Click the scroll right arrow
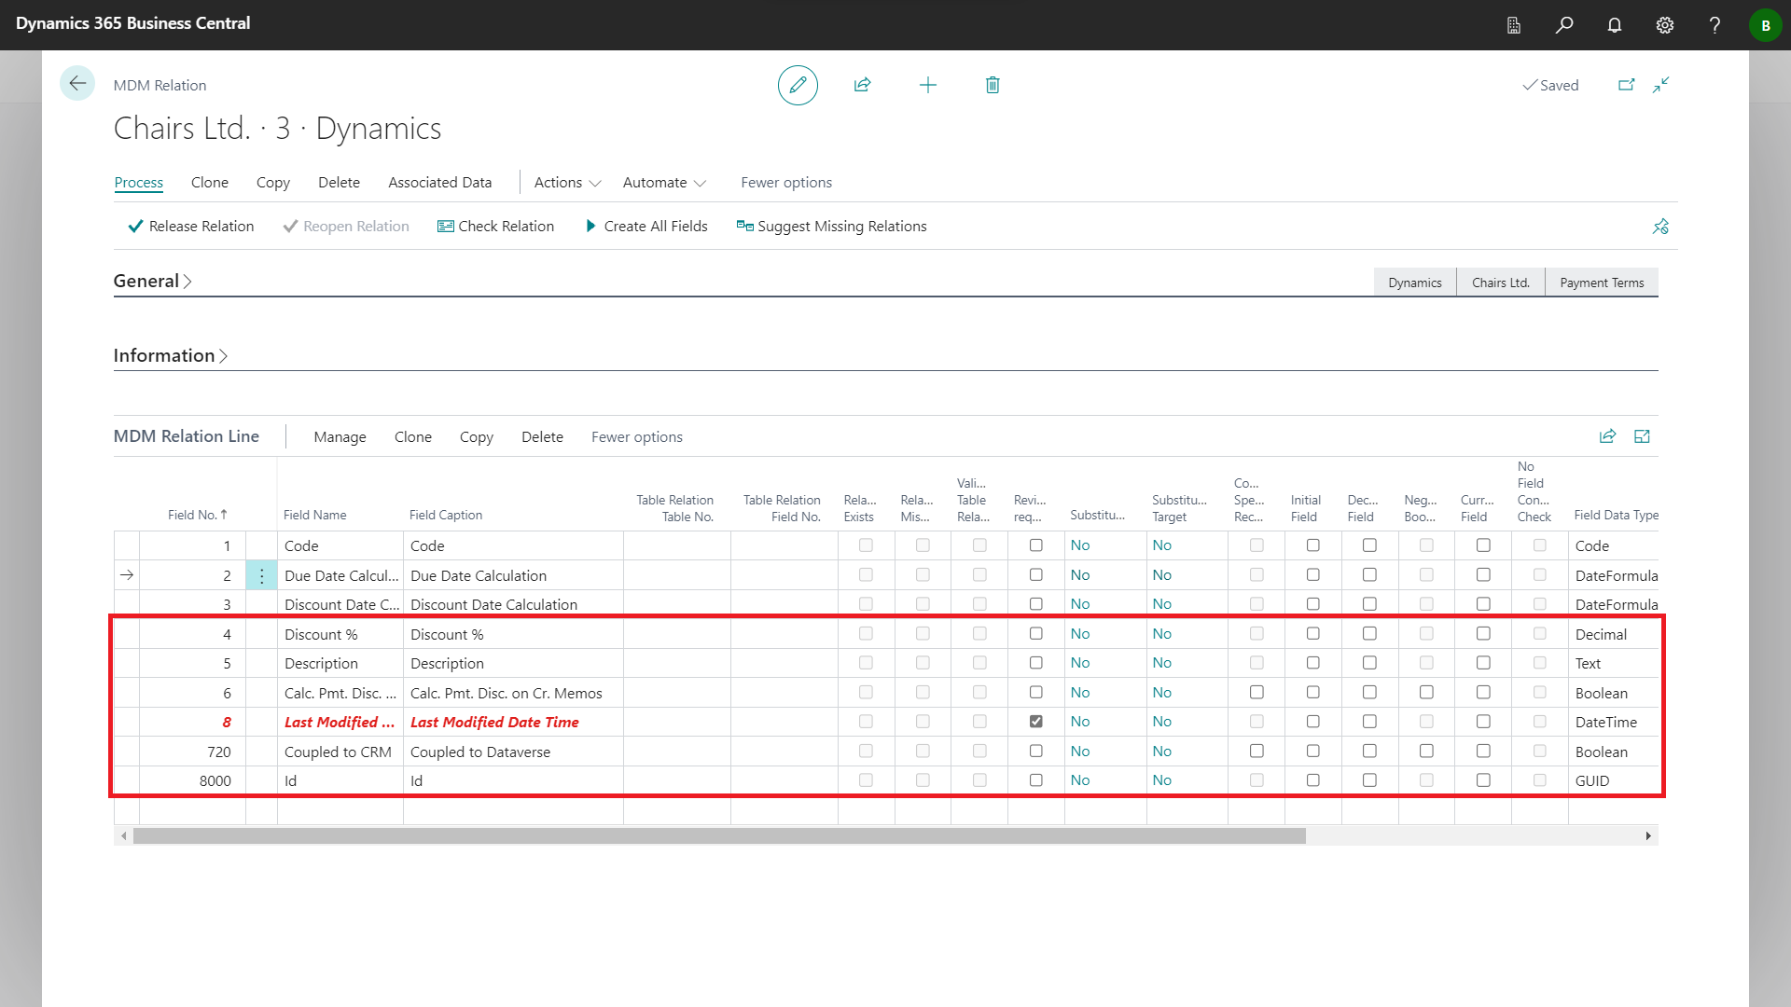Screen dimensions: 1791x1007 [x=1648, y=836]
